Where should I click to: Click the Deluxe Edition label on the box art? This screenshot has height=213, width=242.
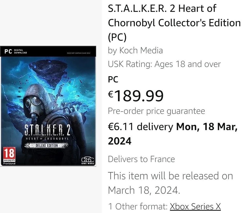point(46,145)
